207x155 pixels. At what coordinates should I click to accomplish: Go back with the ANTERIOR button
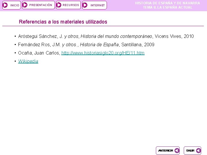click(x=168, y=150)
